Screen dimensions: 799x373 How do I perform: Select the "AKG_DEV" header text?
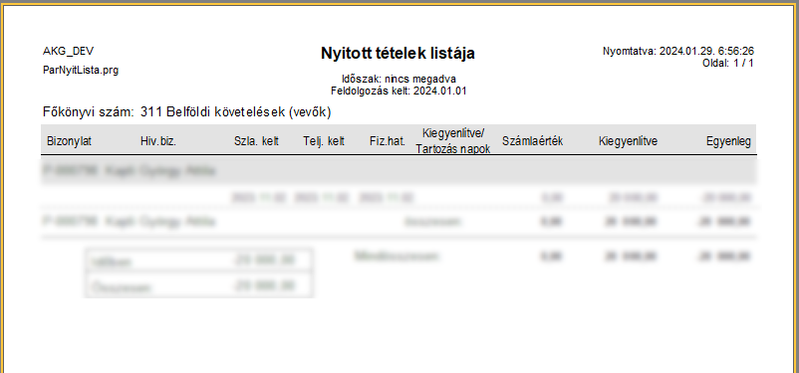[69, 52]
